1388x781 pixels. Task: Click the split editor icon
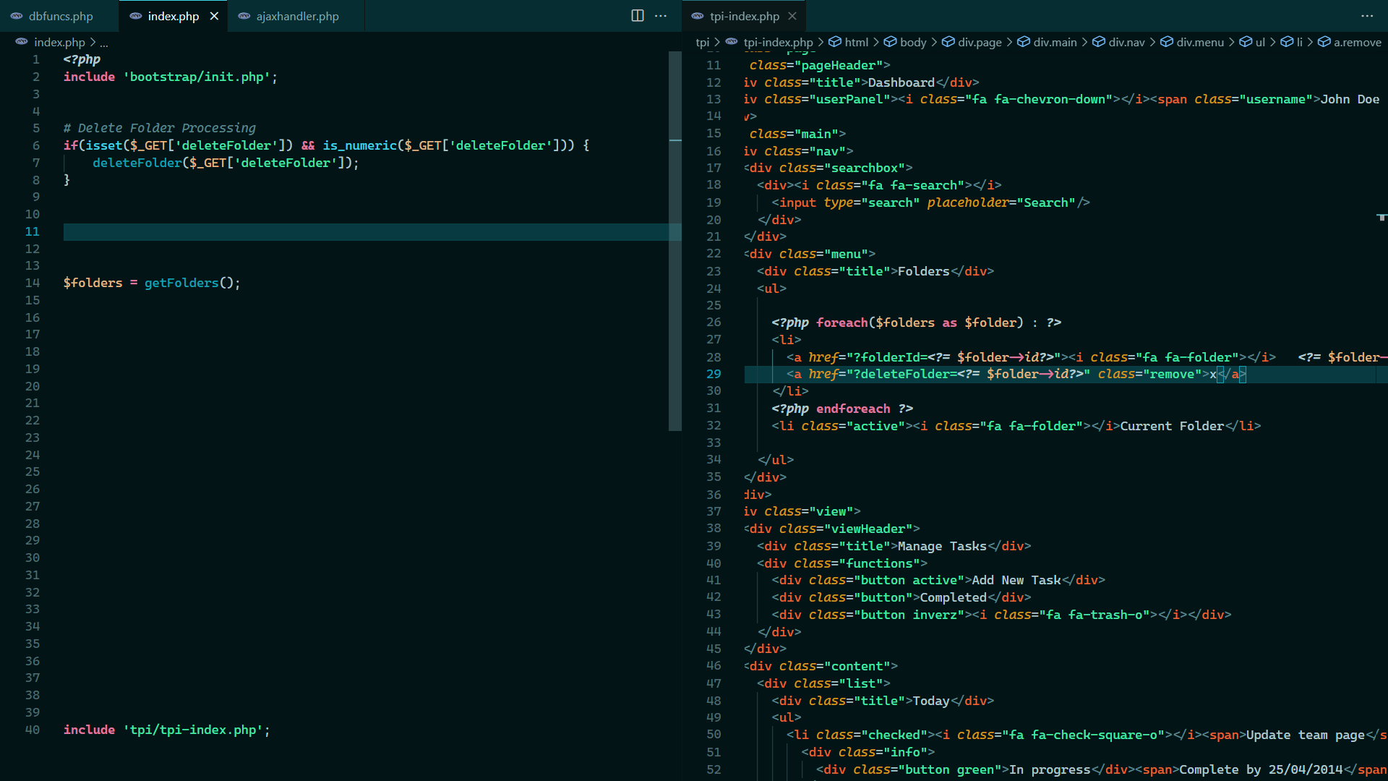[x=638, y=16]
